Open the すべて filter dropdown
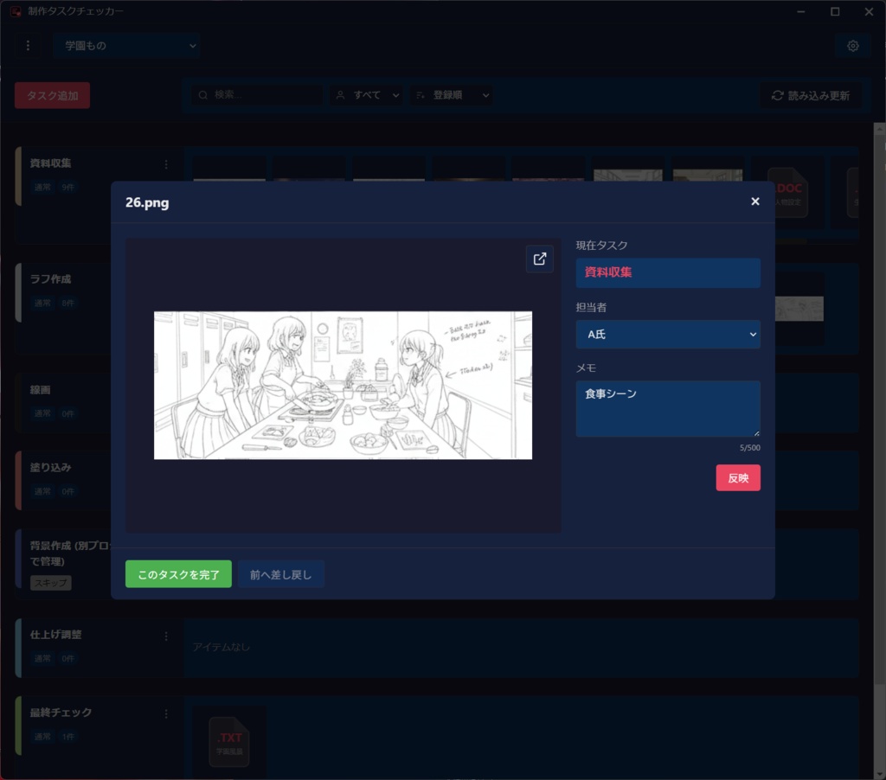 pos(365,96)
